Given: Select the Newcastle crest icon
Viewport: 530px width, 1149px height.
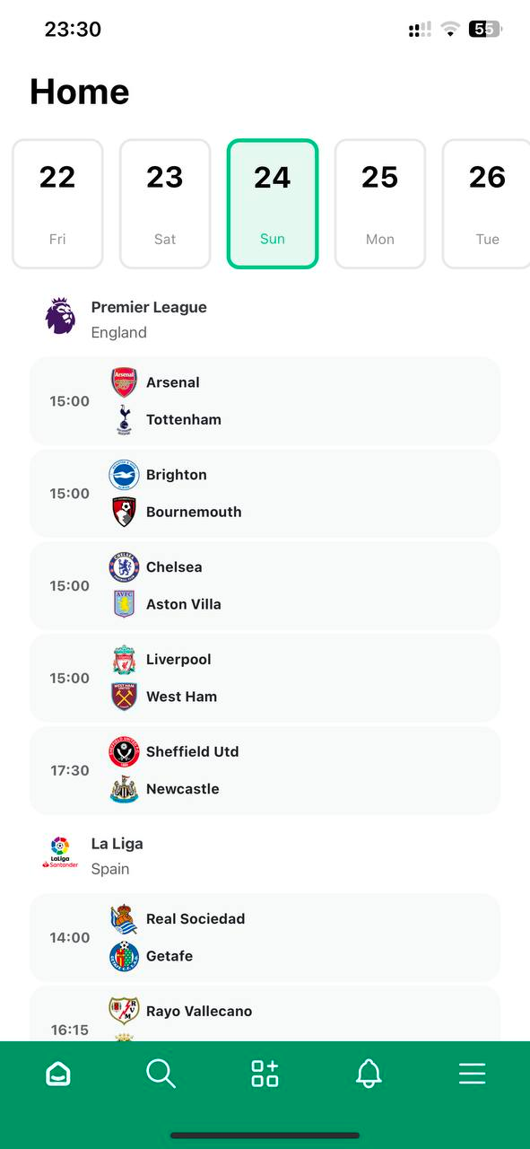Looking at the screenshot, I should point(124,788).
